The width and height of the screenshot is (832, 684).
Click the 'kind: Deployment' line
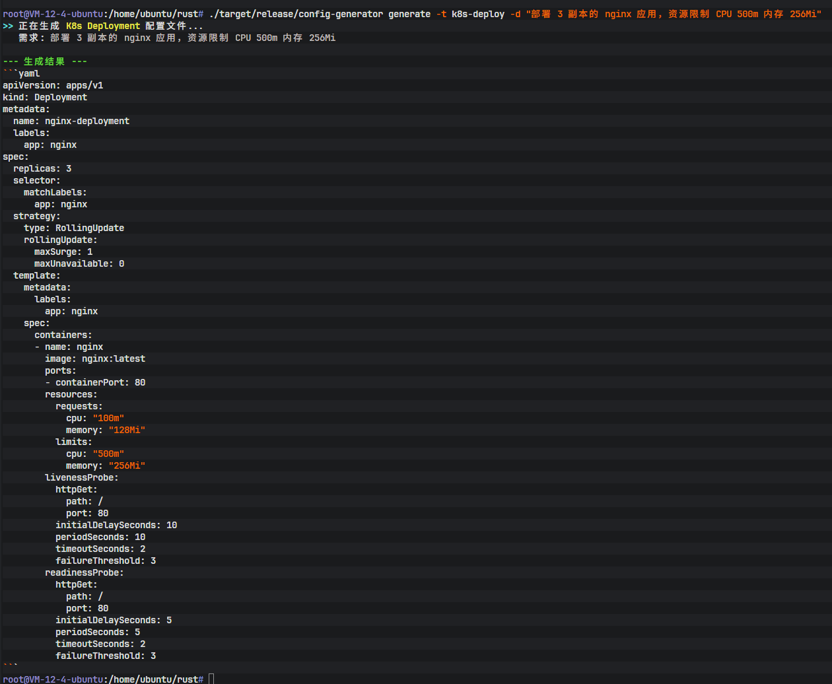45,97
